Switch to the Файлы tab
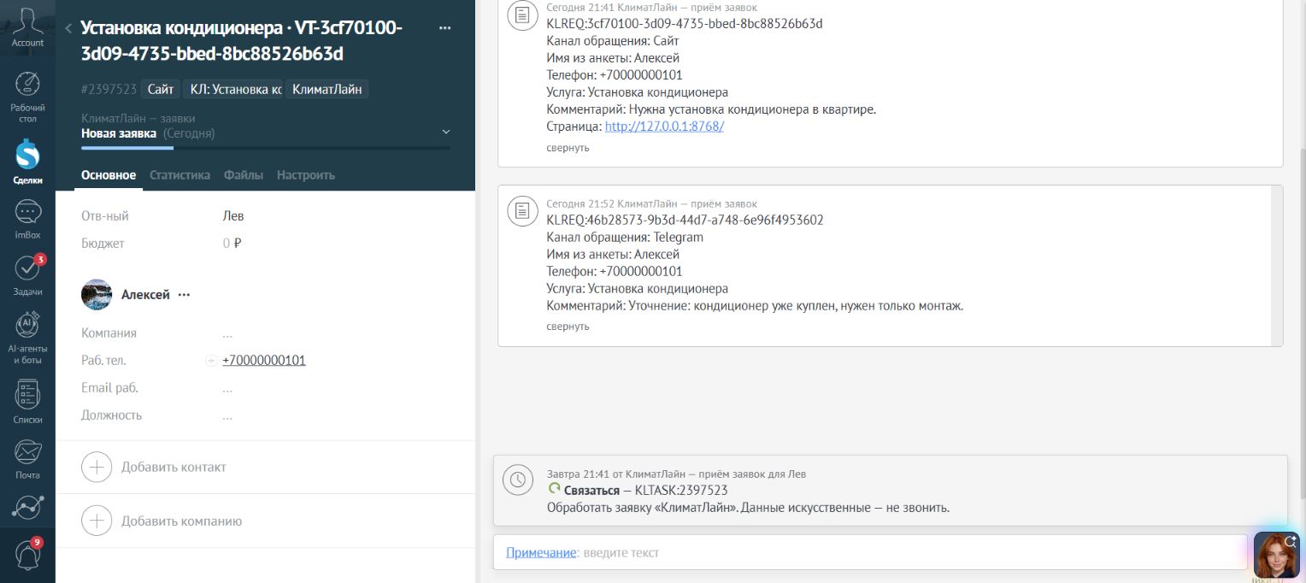Image resolution: width=1306 pixels, height=583 pixels. [x=244, y=175]
